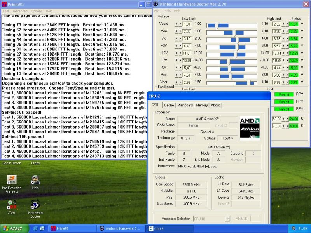The image size is (311, 233).
Task: Decrease the Vcc low limit with left arrow
Action: coord(176,31)
